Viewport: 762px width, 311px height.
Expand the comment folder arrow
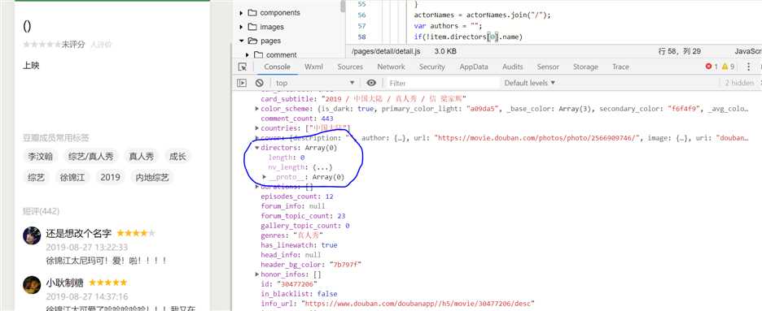coord(247,54)
